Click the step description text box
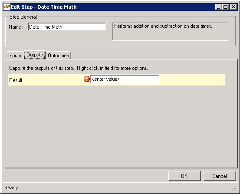Viewport: 240px width, 194px height. 170,32
